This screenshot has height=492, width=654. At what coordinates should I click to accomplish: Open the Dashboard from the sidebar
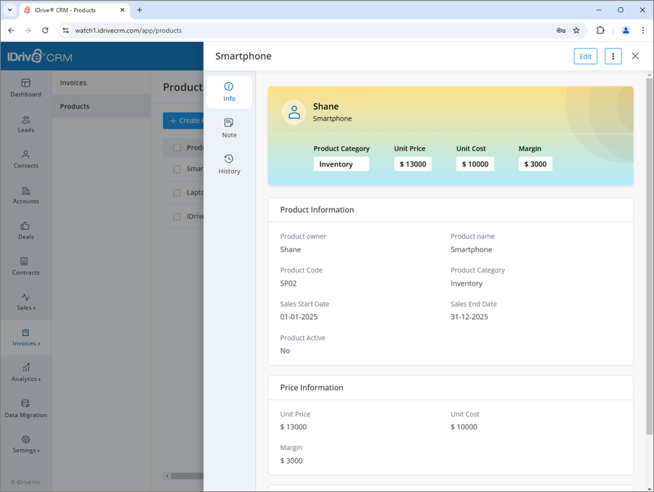click(25, 89)
